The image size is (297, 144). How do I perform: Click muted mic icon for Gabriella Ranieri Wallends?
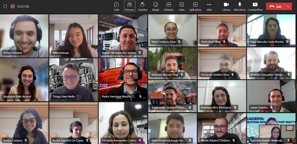tap(289, 140)
